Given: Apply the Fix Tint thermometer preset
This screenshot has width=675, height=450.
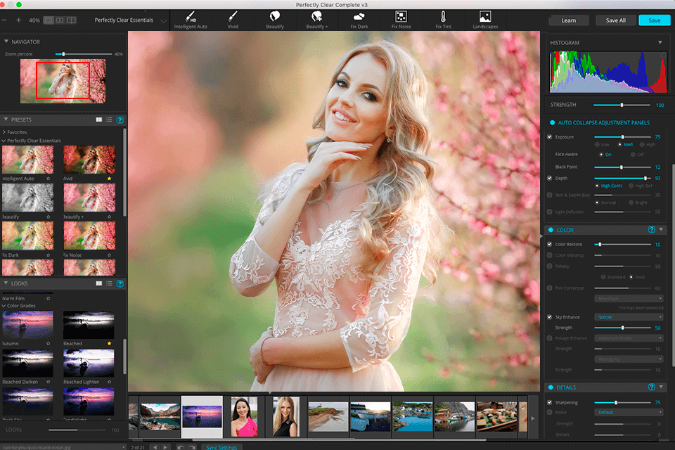Looking at the screenshot, I should click(x=443, y=16).
